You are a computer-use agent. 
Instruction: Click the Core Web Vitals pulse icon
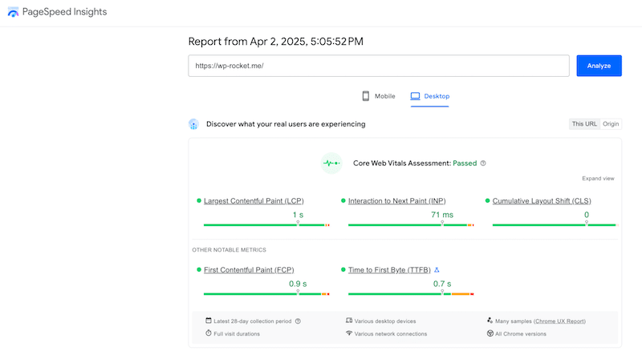click(x=331, y=163)
